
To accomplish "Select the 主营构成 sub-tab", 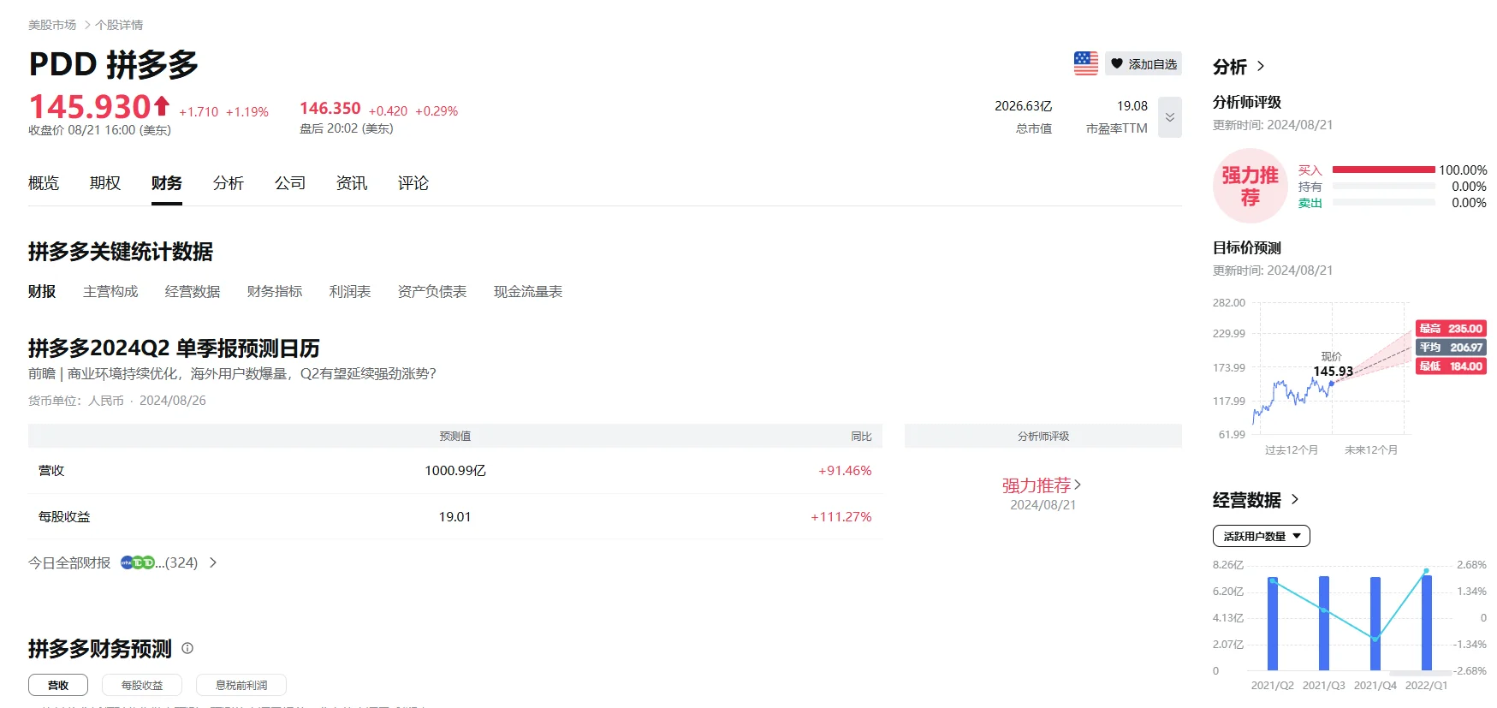I will [110, 292].
